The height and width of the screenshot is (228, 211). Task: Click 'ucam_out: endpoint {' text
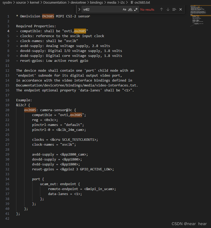(60, 184)
